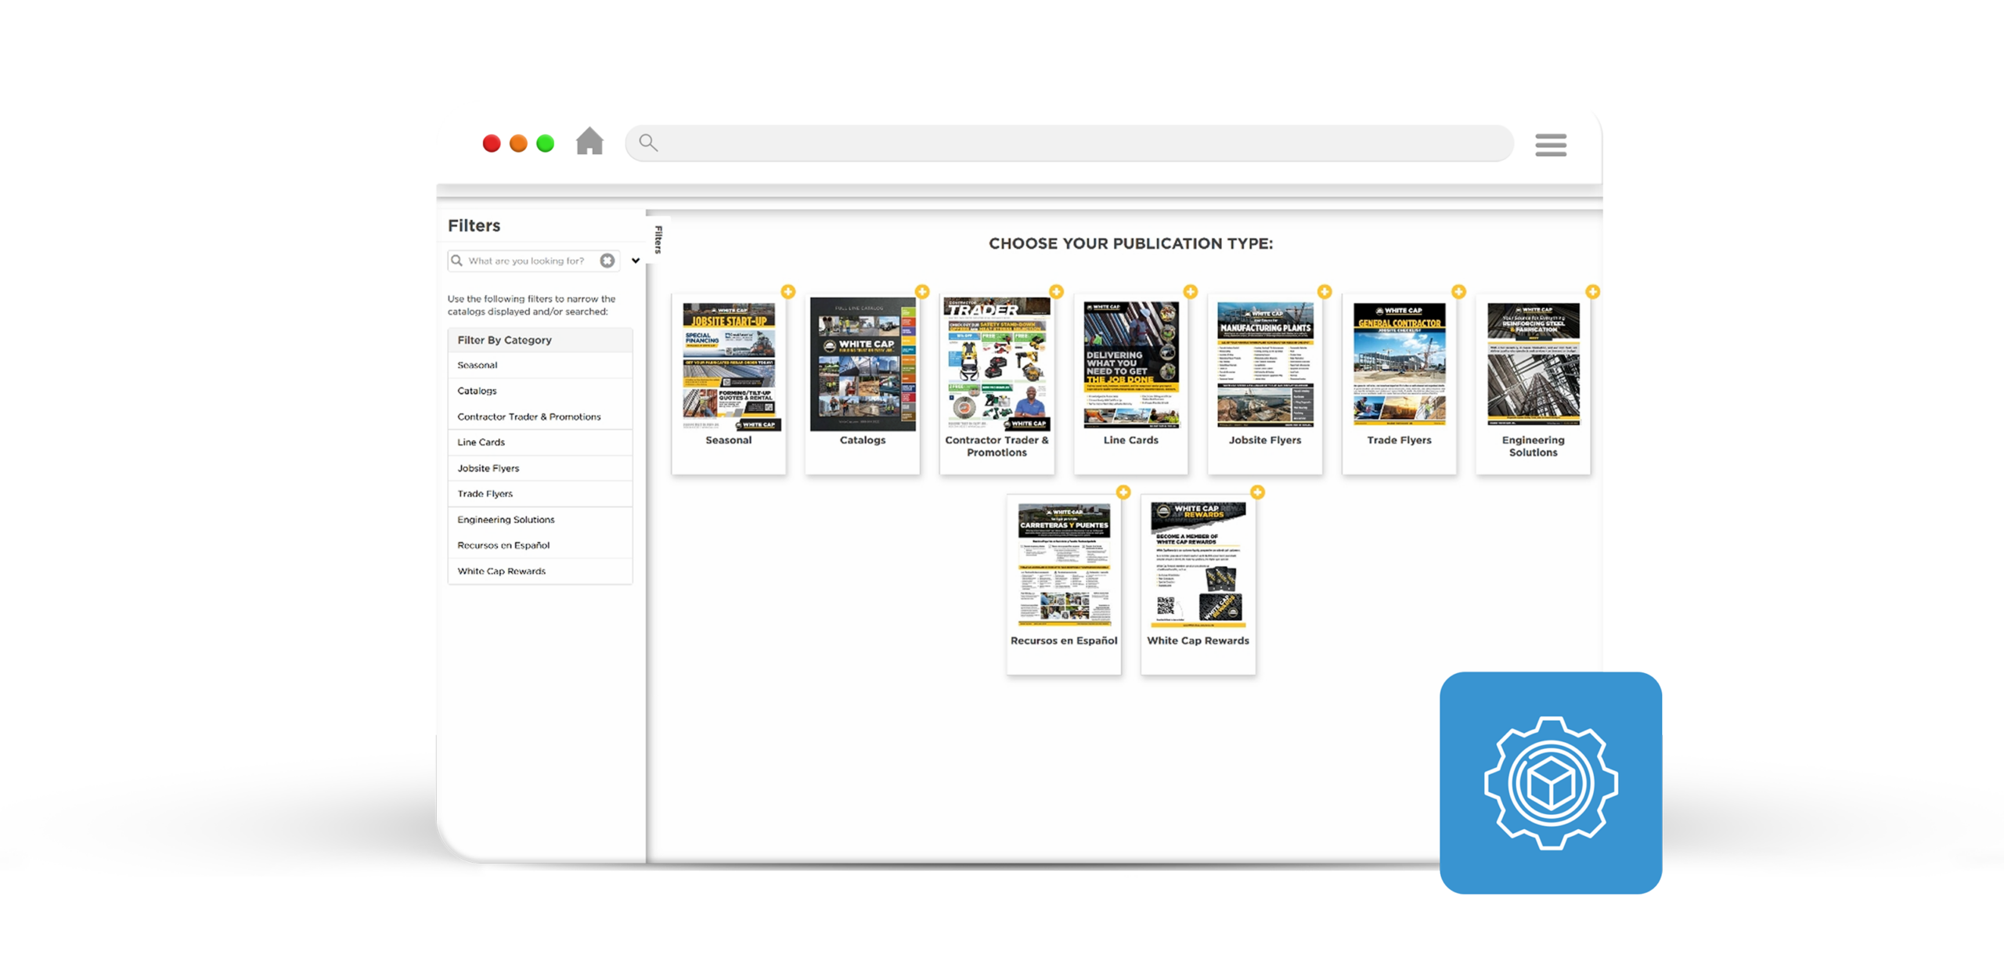This screenshot has width=2004, height=977.
Task: Open the Line Cards publication thumbnail
Action: [x=1131, y=365]
